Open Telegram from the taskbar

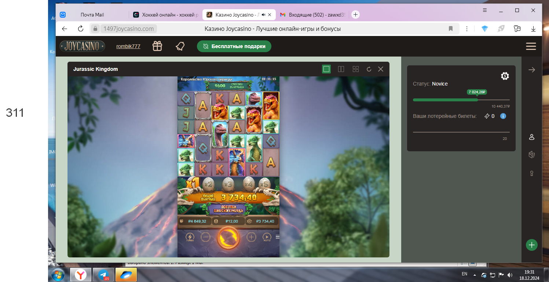click(x=103, y=274)
